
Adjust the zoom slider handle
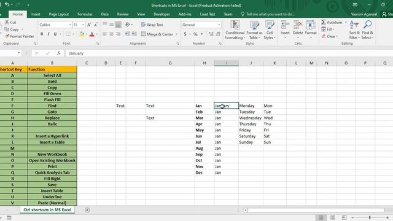click(x=370, y=217)
